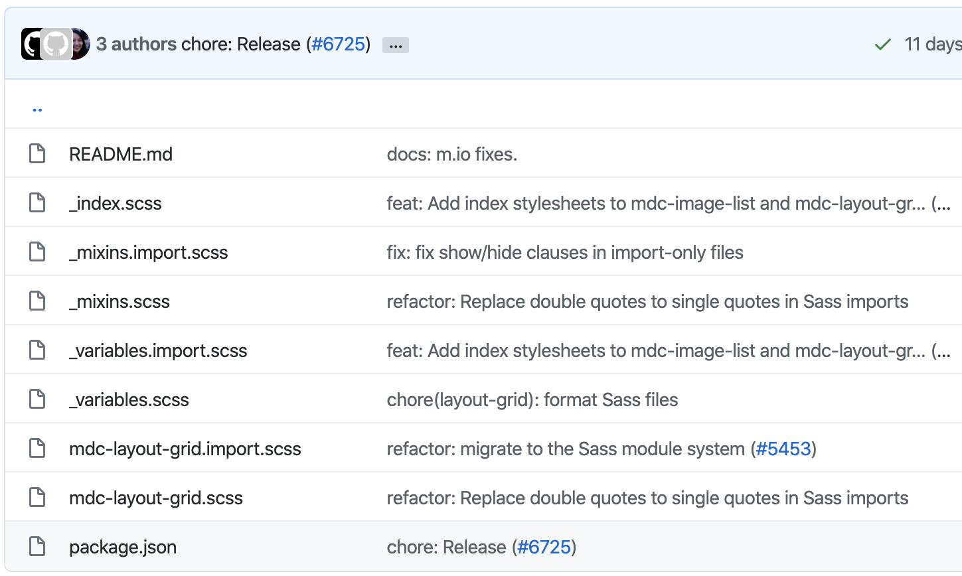Click the mdc-layout-grid.scss file icon
962x576 pixels.
pos(37,496)
